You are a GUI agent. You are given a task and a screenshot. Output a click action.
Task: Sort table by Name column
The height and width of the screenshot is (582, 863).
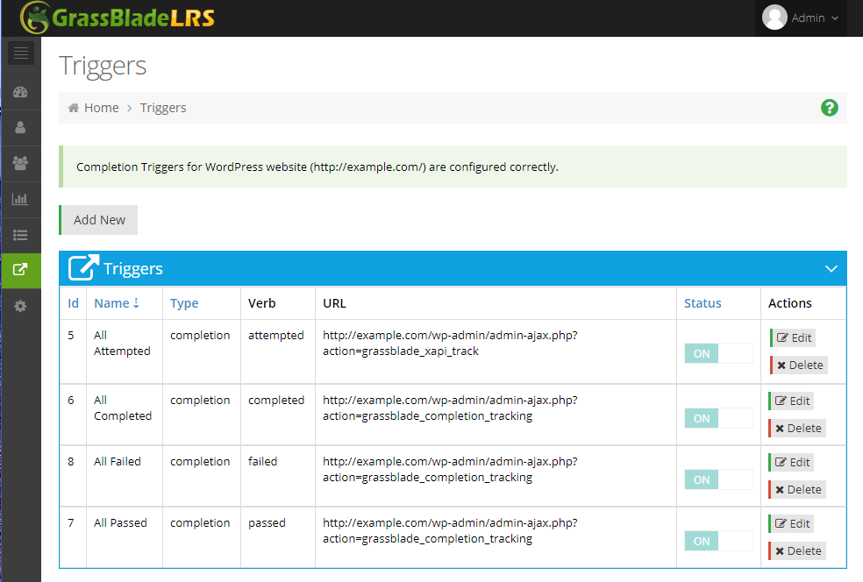click(x=117, y=303)
